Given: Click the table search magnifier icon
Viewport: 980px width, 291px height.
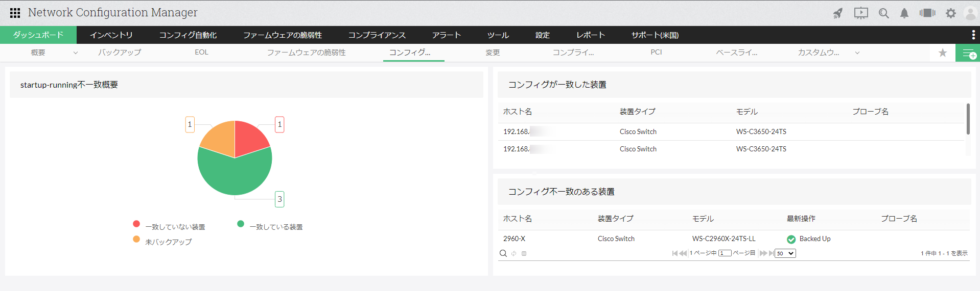Looking at the screenshot, I should [503, 253].
